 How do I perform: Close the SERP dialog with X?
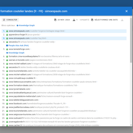click(x=127, y=11)
